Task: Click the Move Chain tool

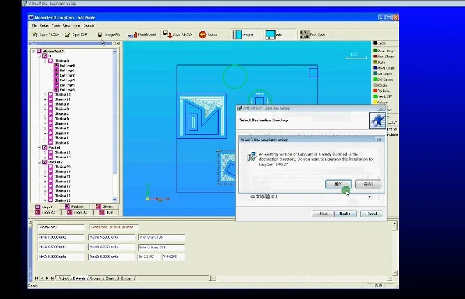Action: (x=384, y=68)
